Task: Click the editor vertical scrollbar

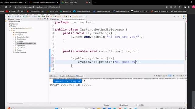Action: tap(185, 41)
